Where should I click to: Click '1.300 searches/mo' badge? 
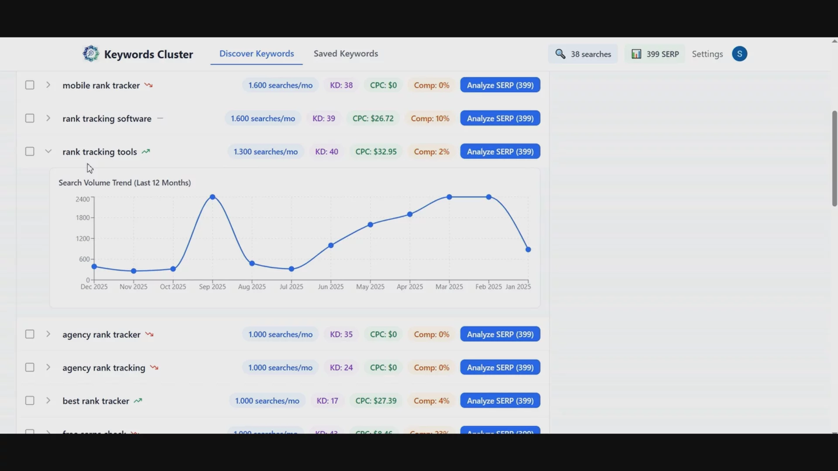pos(265,152)
